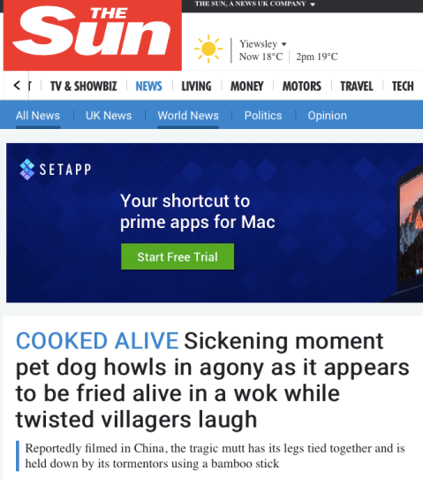This screenshot has width=423, height=479.
Task: Open the Politics tab
Action: pos(263,116)
